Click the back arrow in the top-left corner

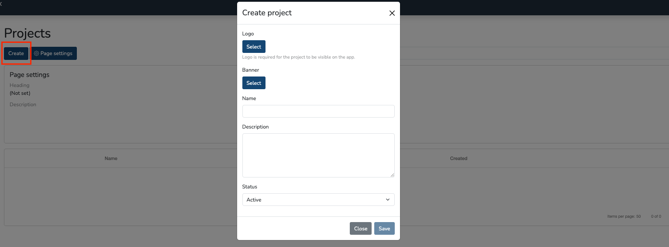[1, 3]
